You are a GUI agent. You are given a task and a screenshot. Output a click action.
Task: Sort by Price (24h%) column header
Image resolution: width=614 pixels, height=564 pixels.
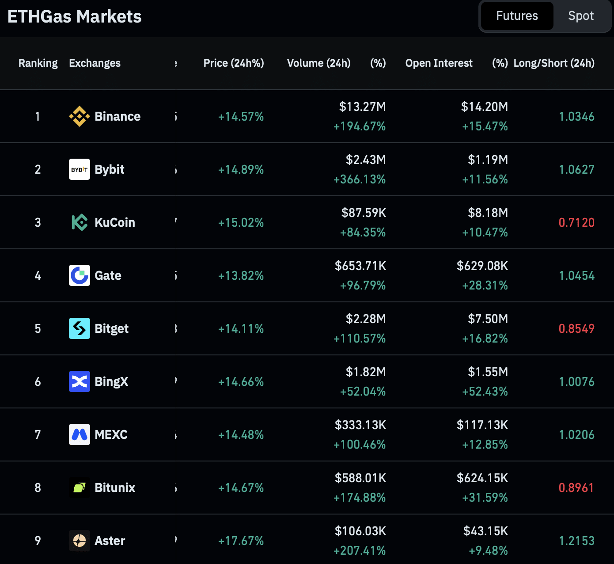234,63
